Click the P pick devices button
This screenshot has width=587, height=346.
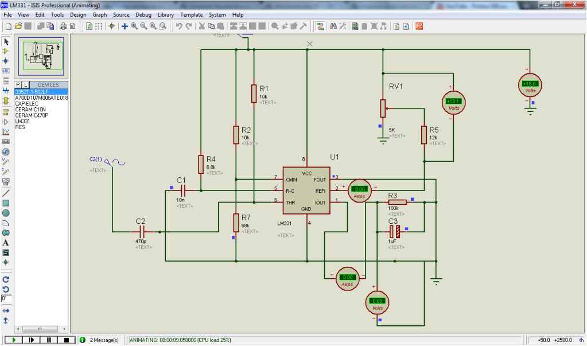18,84
